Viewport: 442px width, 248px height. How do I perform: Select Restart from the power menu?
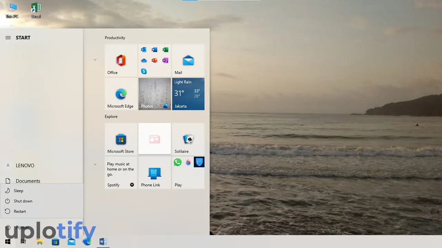[41, 211]
